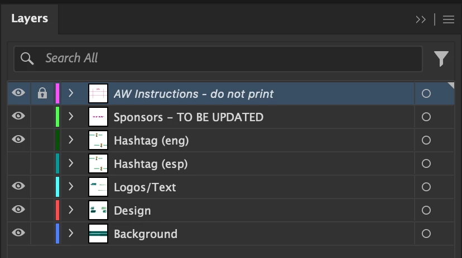Click the lock icon on AW Instructions layer

coord(42,93)
